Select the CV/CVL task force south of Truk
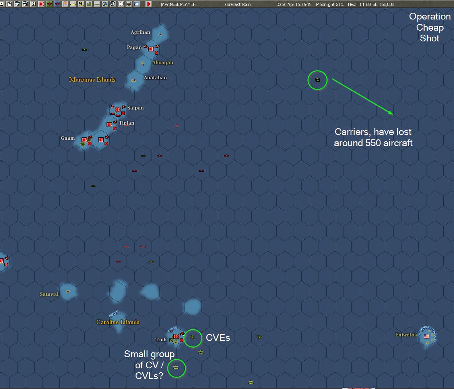 tap(176, 367)
